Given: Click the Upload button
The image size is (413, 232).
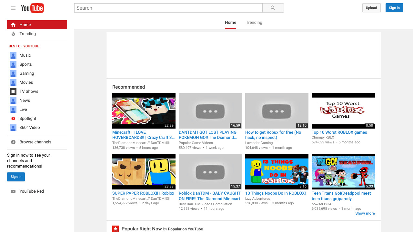Looking at the screenshot, I should 371,8.
